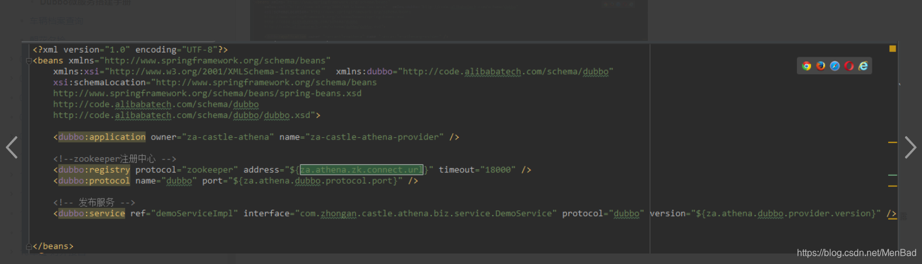Click the closing </beans> tag
The width and height of the screenshot is (922, 264).
tap(53, 246)
